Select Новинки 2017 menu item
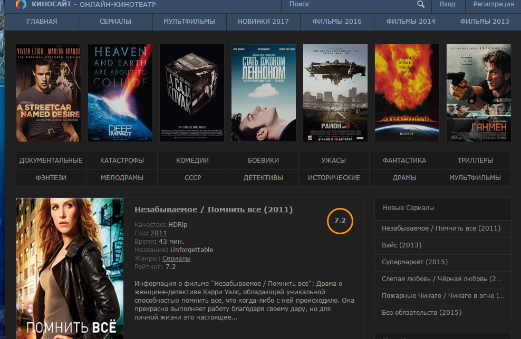 (263, 22)
